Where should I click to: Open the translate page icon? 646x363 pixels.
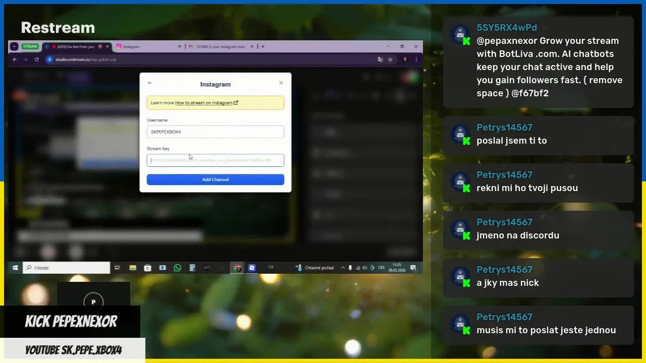381,59
